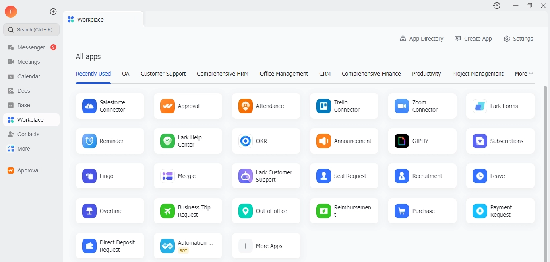This screenshot has height=262, width=550.
Task: Open the Trello Connector app icon
Action: [324, 106]
